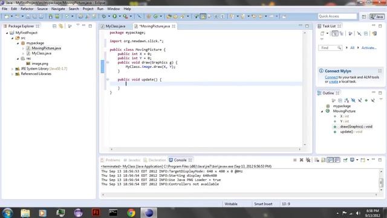This screenshot has width=387, height=218.
Task: Open the Refactor menu
Action: point(27,9)
